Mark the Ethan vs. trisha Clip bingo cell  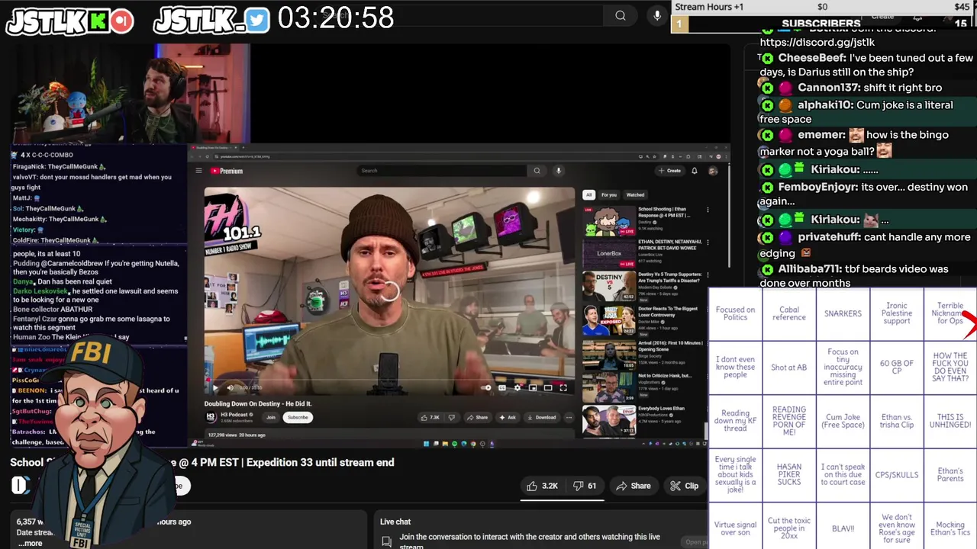(897, 421)
